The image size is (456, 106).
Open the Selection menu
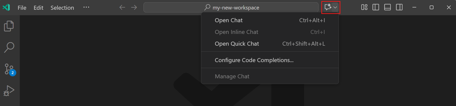pyautogui.click(x=62, y=8)
